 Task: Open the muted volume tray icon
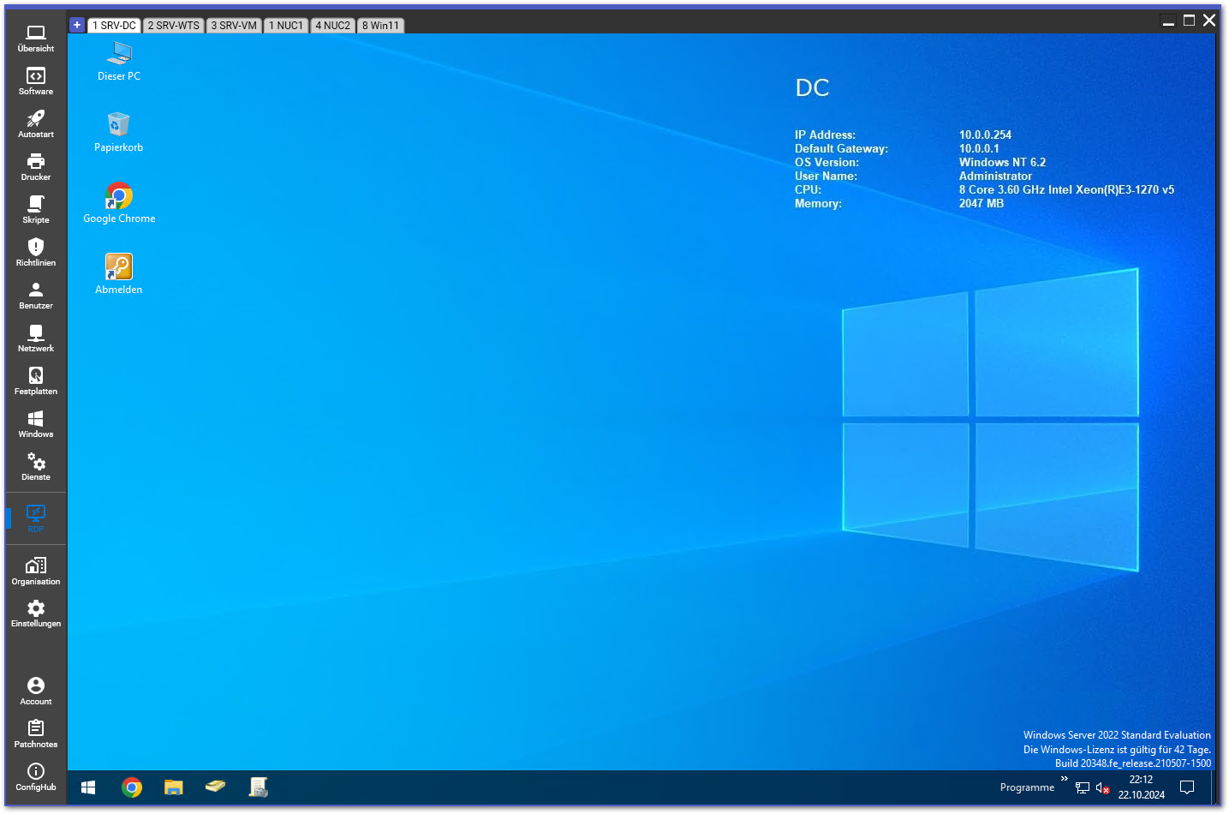[x=1103, y=788]
